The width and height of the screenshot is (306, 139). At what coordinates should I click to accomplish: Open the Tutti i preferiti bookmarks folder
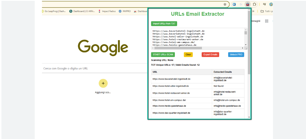point(267,11)
